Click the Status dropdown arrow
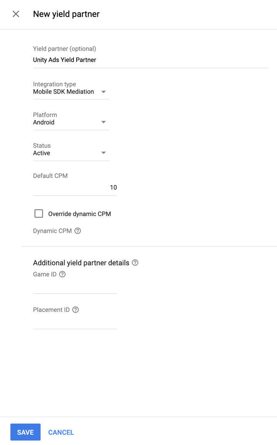Image resolution: width=277 pixels, height=445 pixels. tap(103, 153)
